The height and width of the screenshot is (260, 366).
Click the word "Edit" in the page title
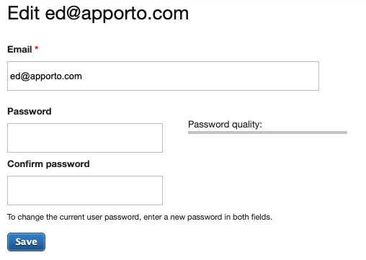click(23, 13)
